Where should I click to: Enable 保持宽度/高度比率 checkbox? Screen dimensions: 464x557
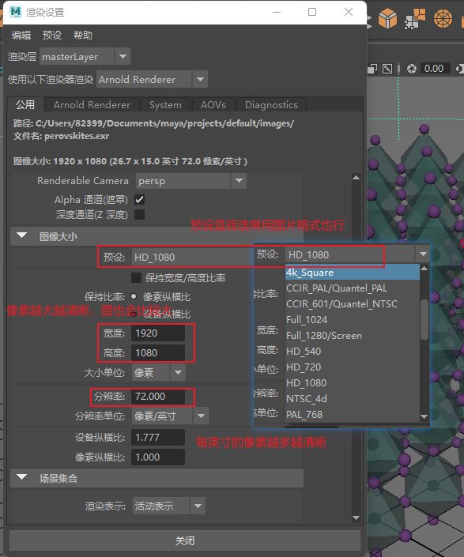coord(137,277)
